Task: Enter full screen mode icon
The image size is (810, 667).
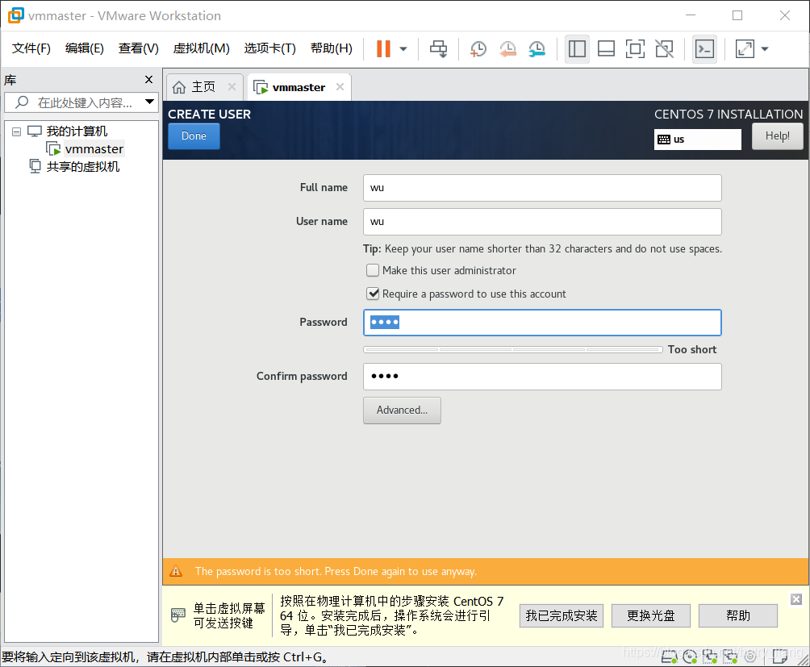Action: point(635,49)
